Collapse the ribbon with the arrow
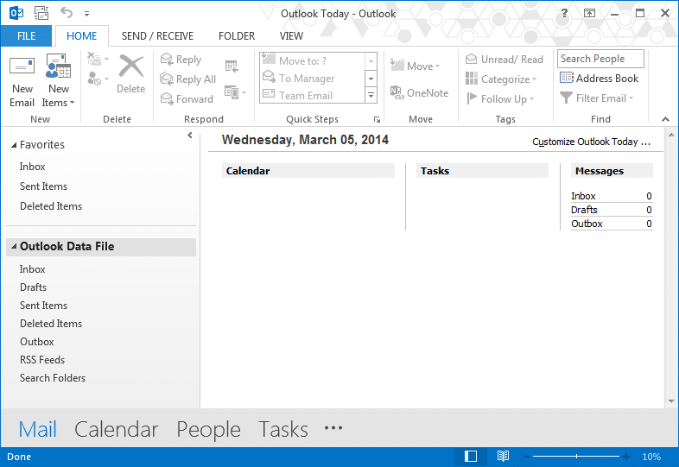Image resolution: width=679 pixels, height=467 pixels. point(665,119)
